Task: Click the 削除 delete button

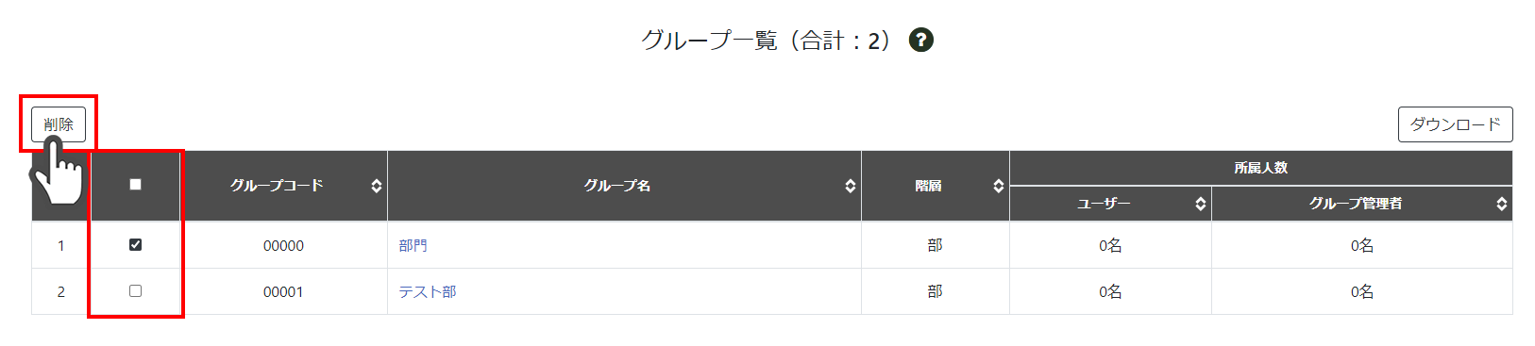Action: (x=59, y=124)
